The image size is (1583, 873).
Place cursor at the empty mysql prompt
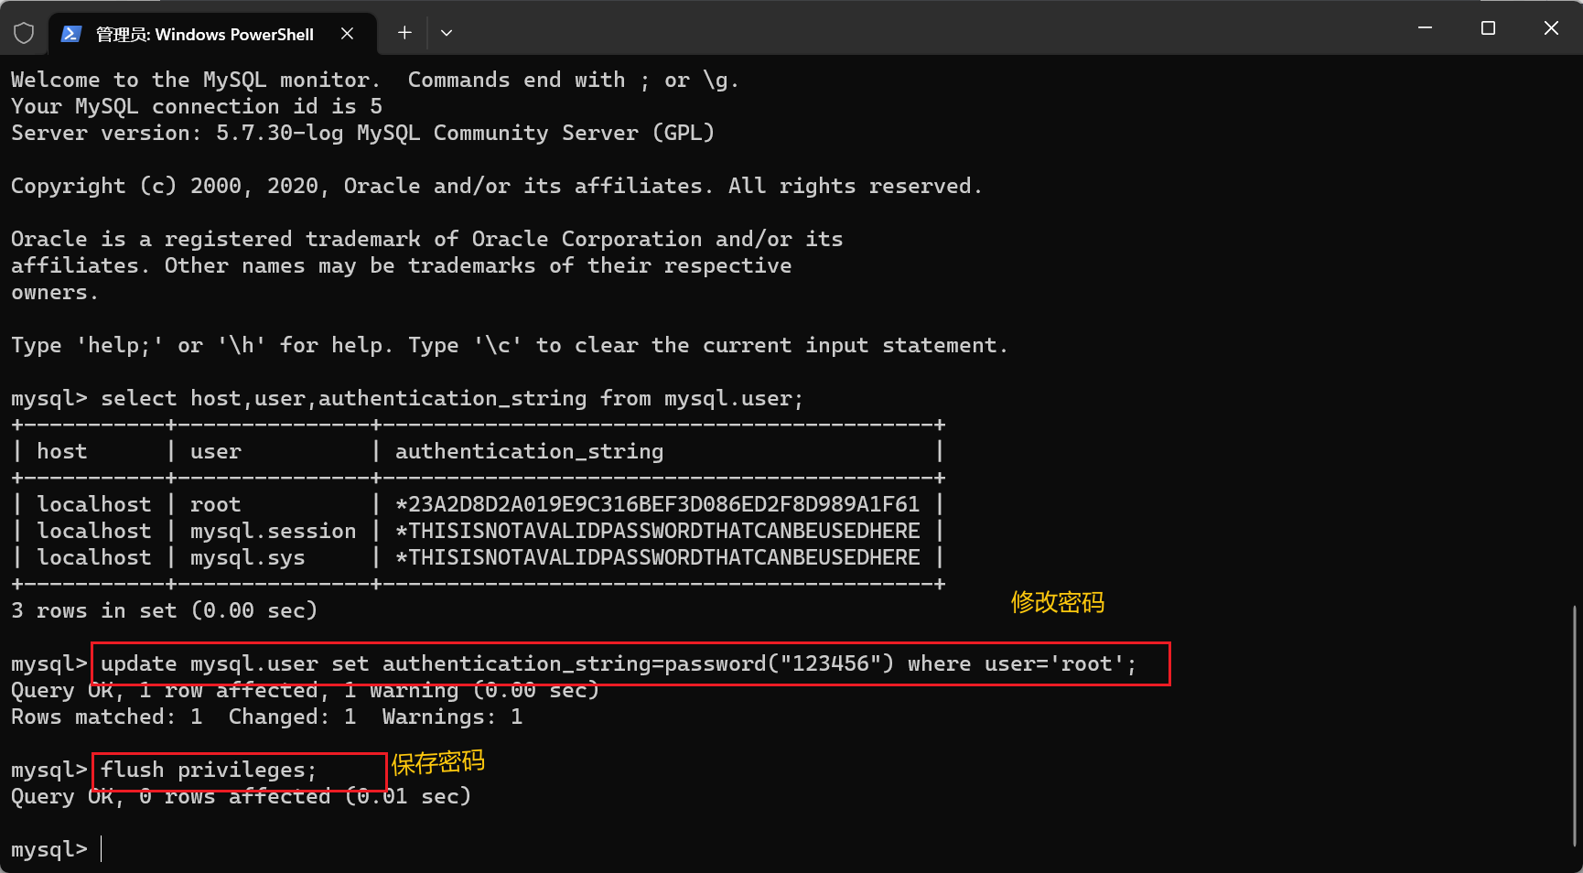click(99, 849)
